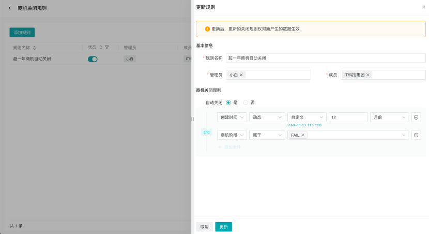The height and width of the screenshot is (234, 429).
Task: Toggle the 超一年商机自动关闭 rule status switch
Action: pyautogui.click(x=93, y=59)
